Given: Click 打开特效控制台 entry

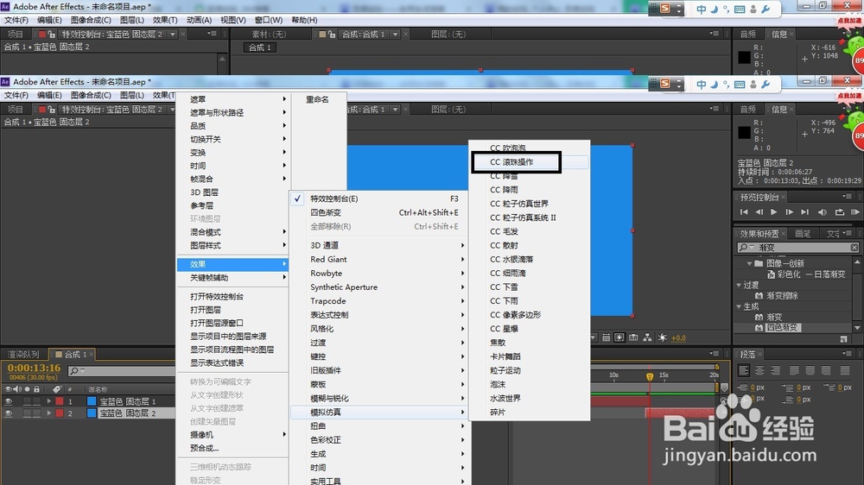Looking at the screenshot, I should click(217, 296).
